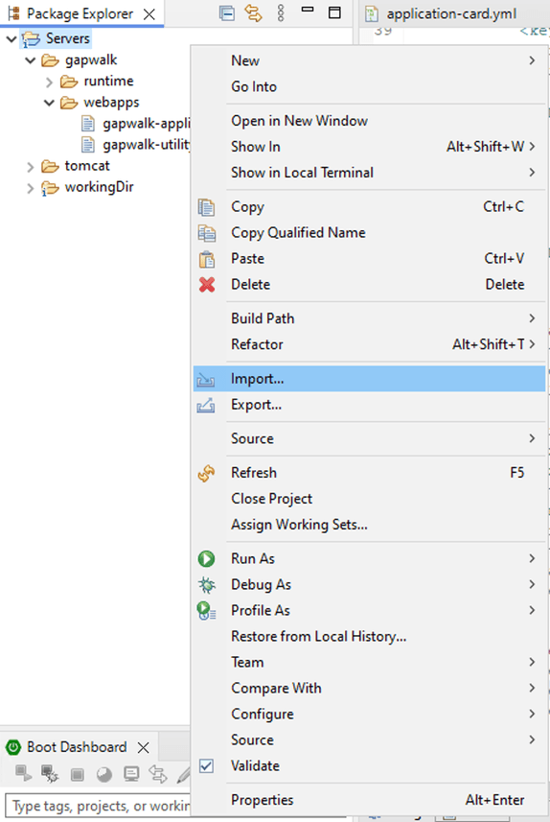
Task: Select the workingDir label
Action: (x=99, y=187)
